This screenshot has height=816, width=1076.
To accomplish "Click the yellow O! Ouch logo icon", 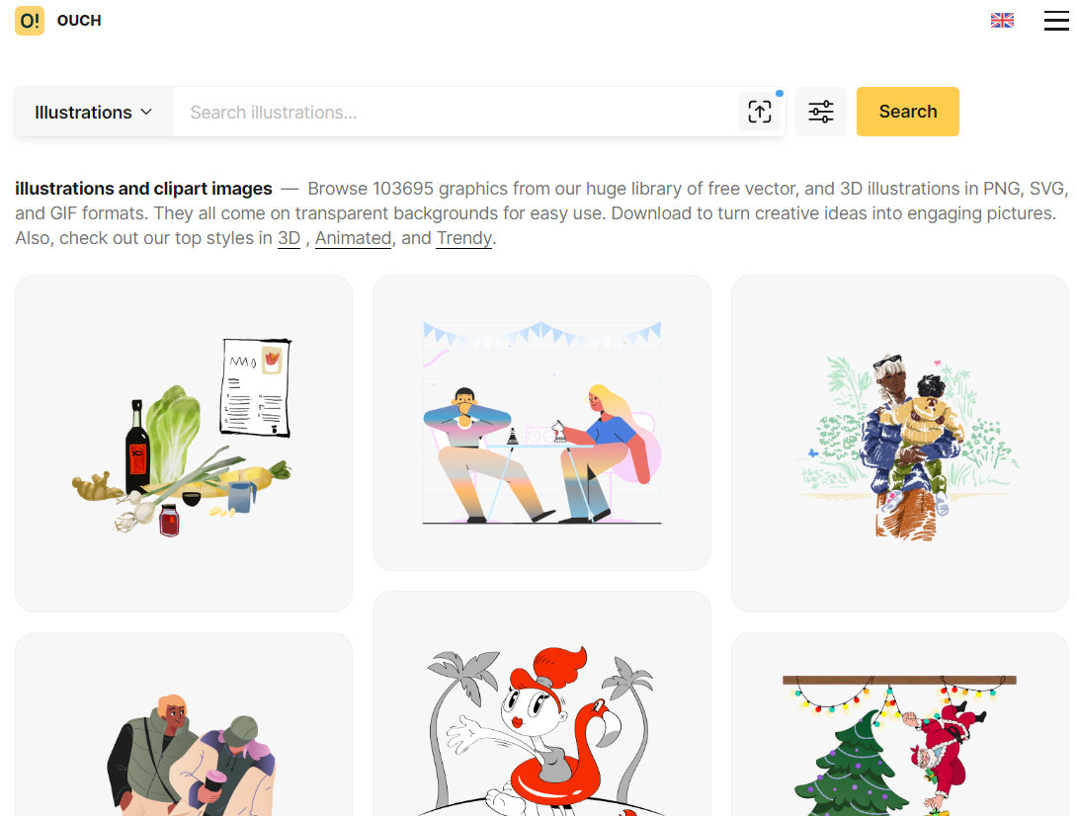I will (x=30, y=21).
